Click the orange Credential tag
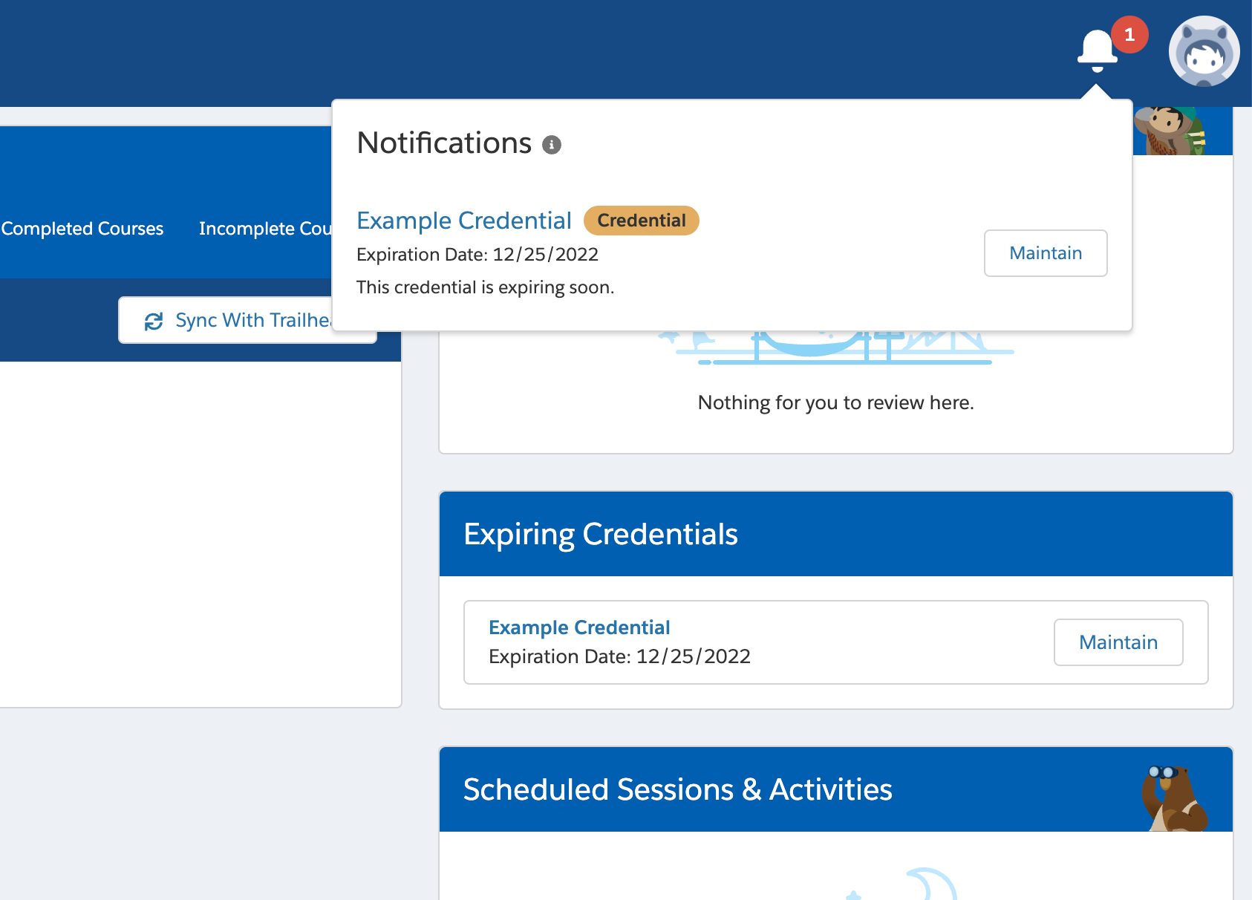Screen dimensions: 1252x900 point(641,221)
